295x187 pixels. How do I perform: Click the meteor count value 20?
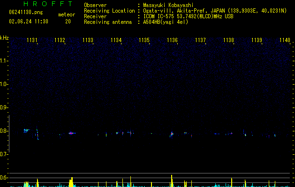coord(68,22)
